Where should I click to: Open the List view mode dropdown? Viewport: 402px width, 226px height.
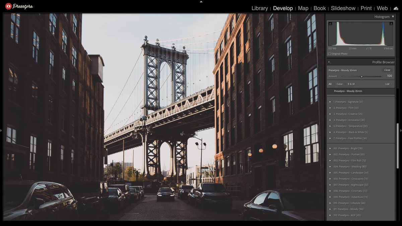tap(389, 84)
